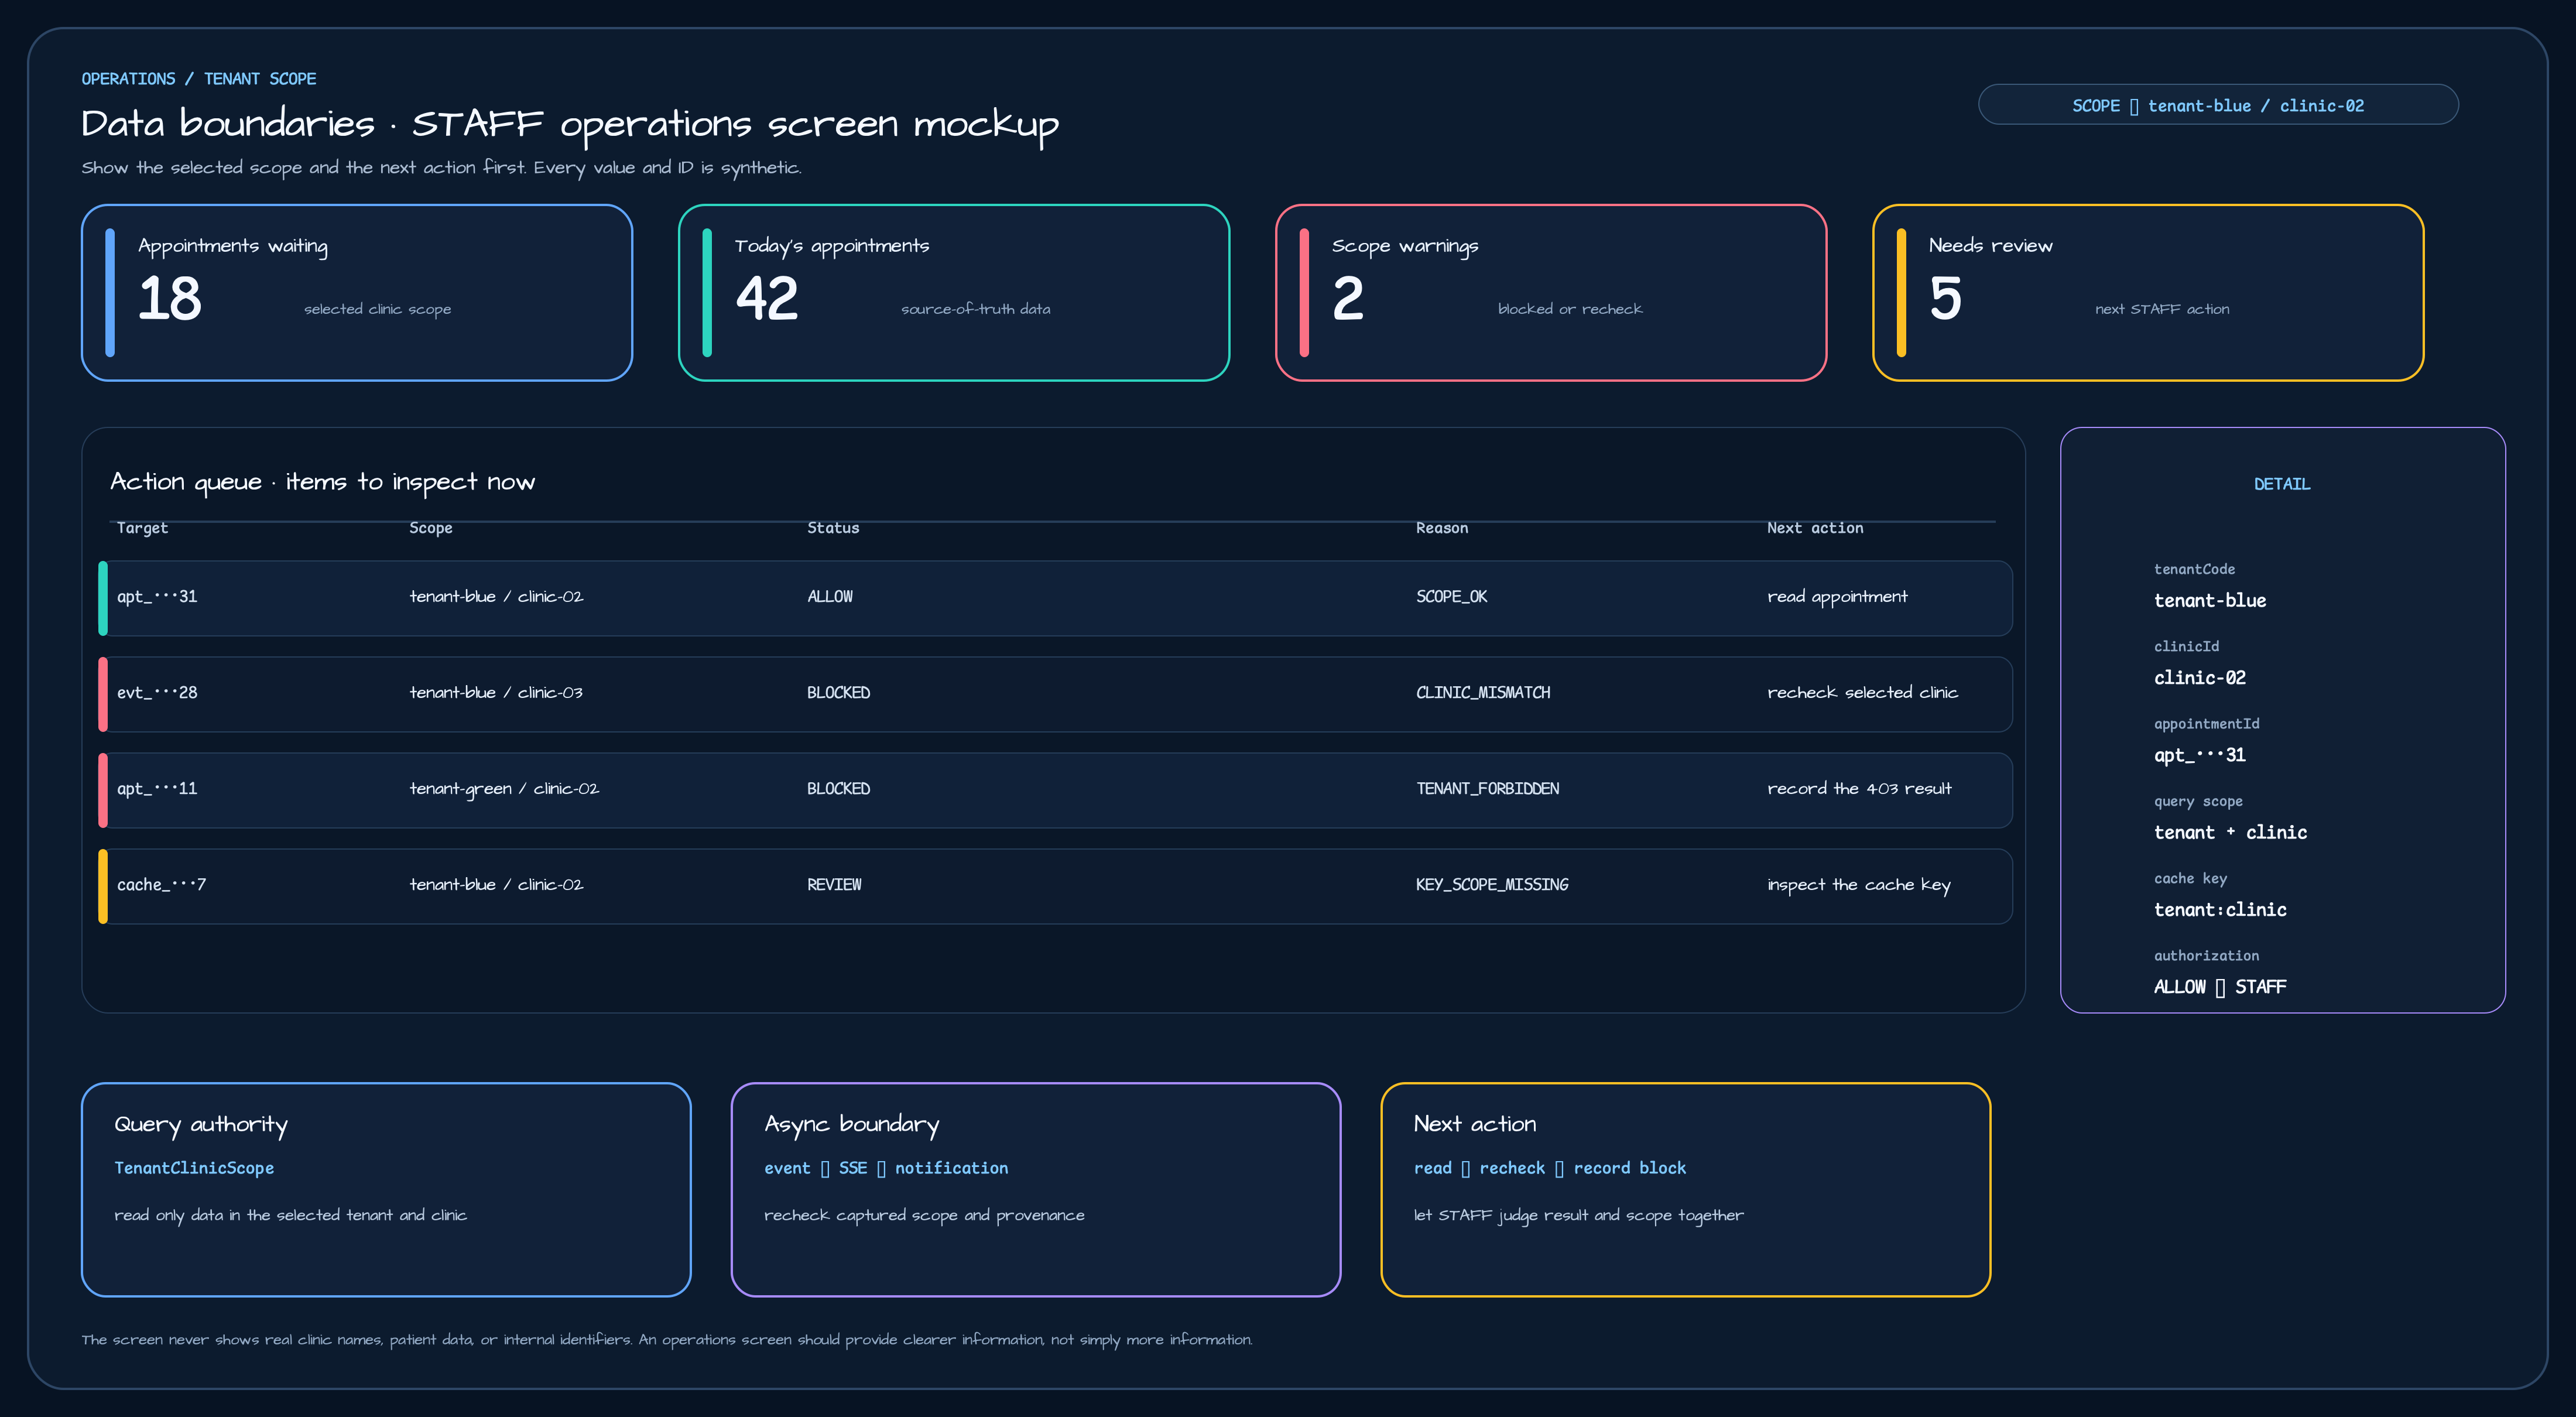The width and height of the screenshot is (2576, 1417).
Task: Click the ALLOW status cell
Action: 830,597
